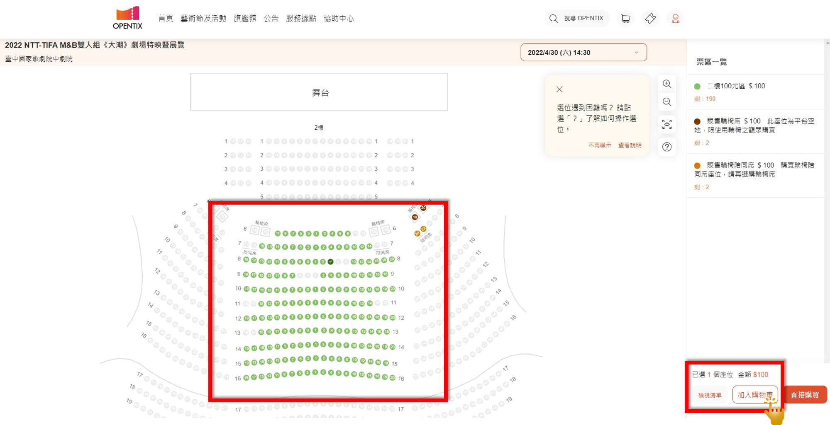Viewport: 830px width, 425px height.
Task: Click the 搜尋 OPENTIX search field
Action: (x=577, y=18)
